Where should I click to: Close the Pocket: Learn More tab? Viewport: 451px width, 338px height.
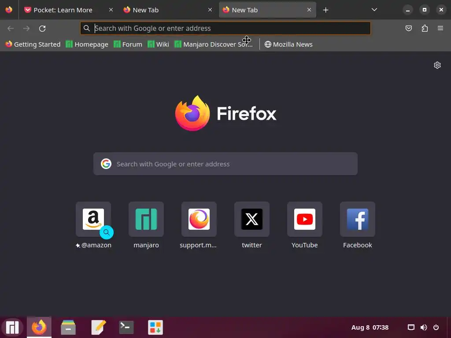[111, 10]
